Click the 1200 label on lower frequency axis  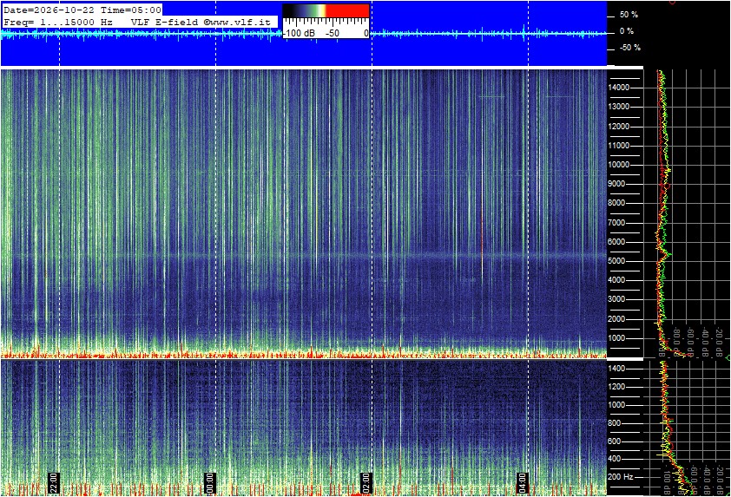click(x=616, y=387)
